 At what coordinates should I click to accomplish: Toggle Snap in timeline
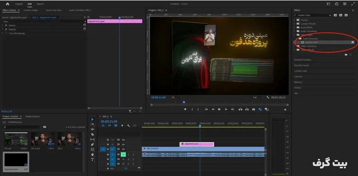(109, 126)
